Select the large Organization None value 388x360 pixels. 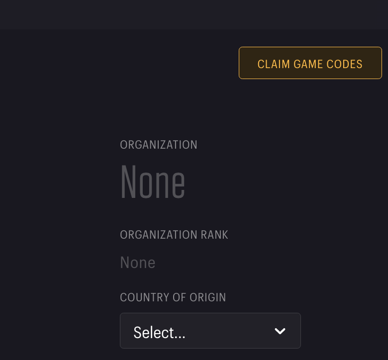[153, 181]
